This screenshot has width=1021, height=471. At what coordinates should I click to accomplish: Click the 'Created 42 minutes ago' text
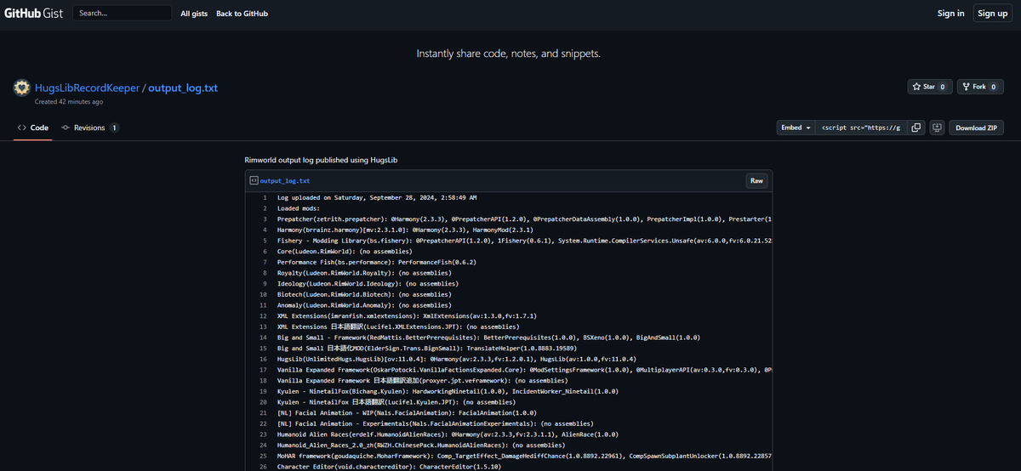69,101
